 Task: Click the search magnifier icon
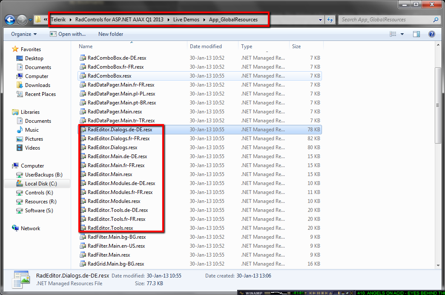pyautogui.click(x=436, y=20)
